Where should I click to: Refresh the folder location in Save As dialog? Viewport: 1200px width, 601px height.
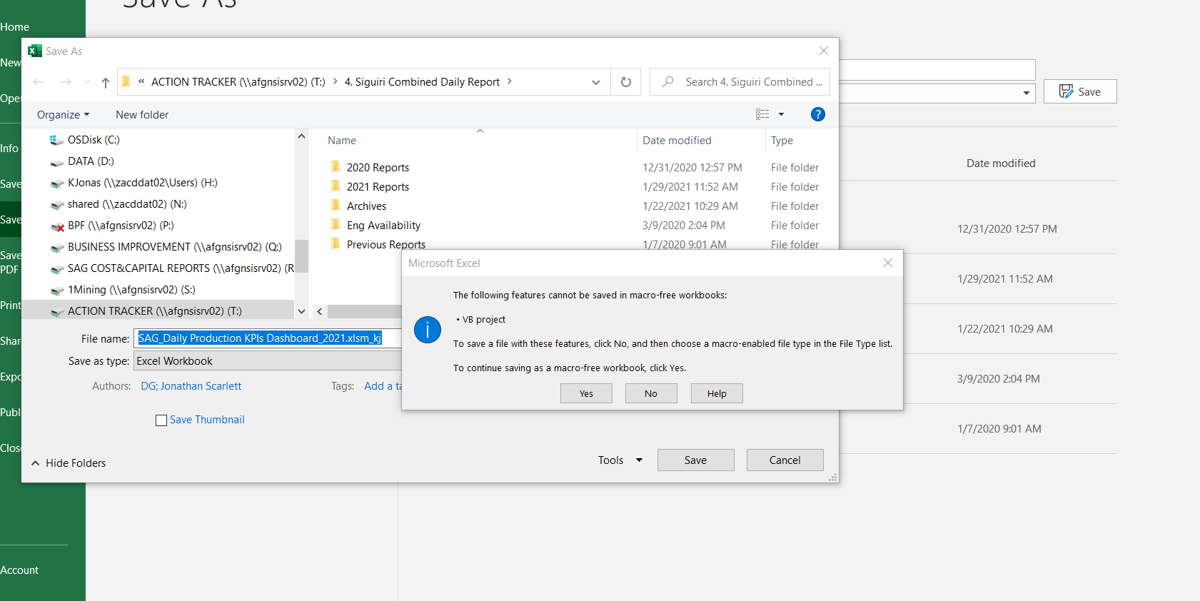(626, 82)
